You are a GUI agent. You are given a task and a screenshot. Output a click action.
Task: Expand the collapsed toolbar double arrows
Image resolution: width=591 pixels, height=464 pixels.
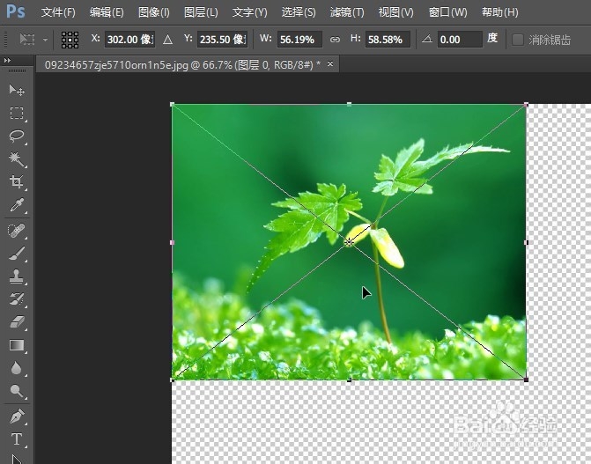[x=7, y=60]
